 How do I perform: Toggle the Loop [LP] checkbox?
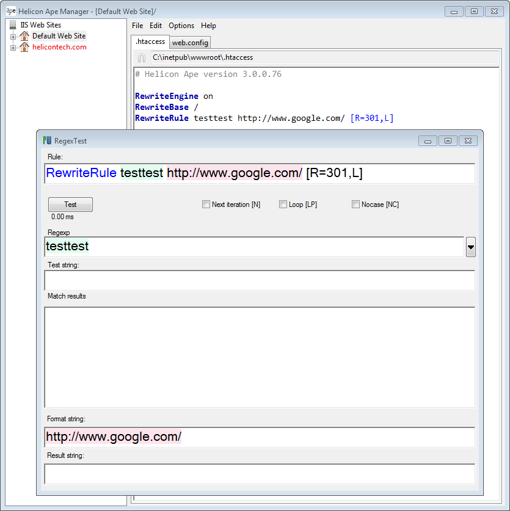[283, 205]
